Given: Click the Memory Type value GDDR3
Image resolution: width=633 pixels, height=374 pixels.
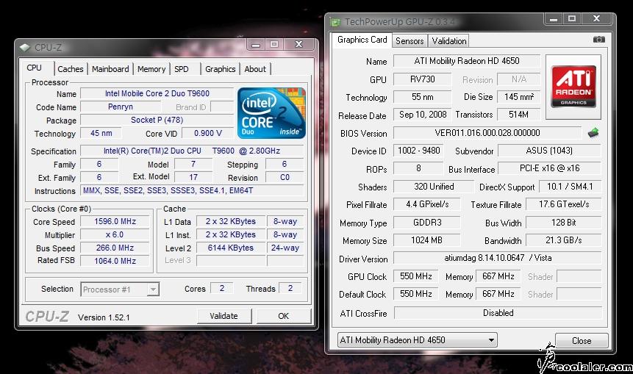Looking at the screenshot, I should click(427, 223).
